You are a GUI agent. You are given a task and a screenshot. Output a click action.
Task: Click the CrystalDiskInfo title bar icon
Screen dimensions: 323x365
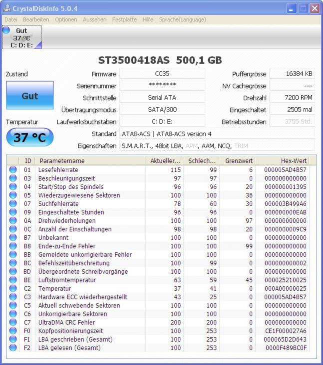coord(7,8)
